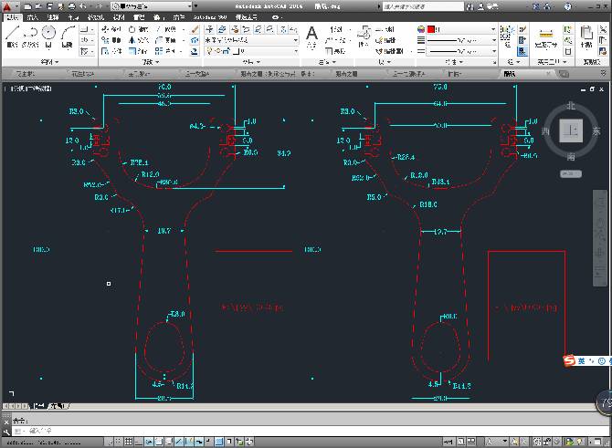Toggle Object Snap in the status bar
Image resolution: width=612 pixels, height=448 pixels.
tap(159, 442)
